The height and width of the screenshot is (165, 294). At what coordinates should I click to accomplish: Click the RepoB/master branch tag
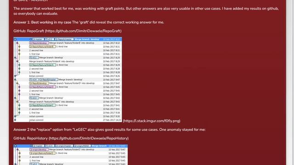[x=49, y=79]
